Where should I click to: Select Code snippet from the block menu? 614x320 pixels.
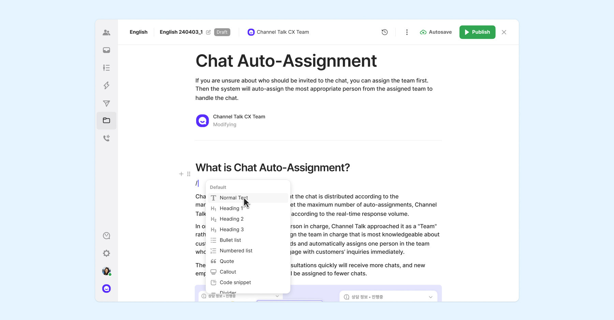coord(248,283)
